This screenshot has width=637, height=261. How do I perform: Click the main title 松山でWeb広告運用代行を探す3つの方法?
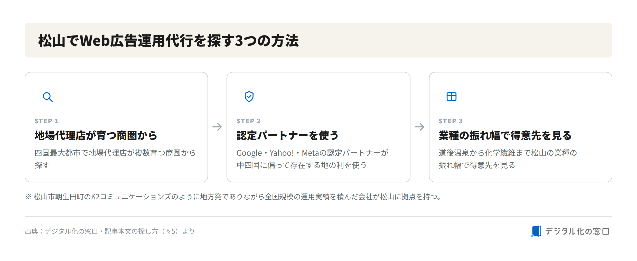click(168, 41)
